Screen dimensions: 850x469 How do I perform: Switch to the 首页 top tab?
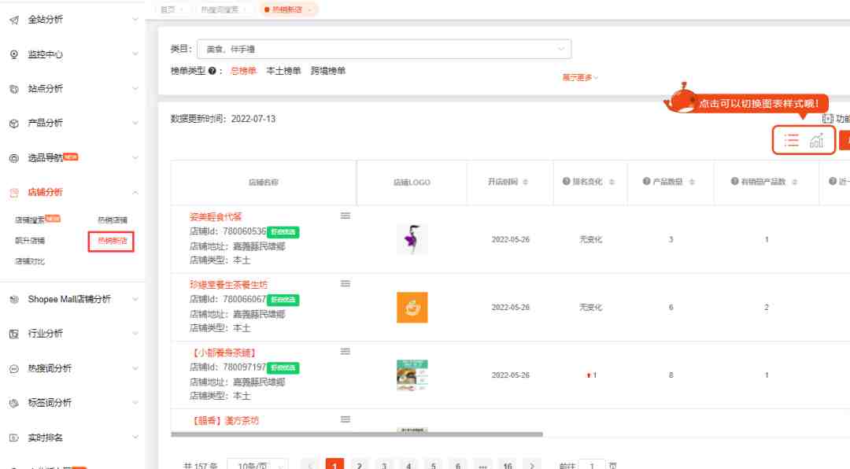[x=172, y=9]
